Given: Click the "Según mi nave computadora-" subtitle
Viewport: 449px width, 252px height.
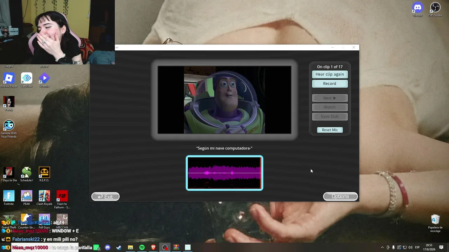Looking at the screenshot, I should tap(224, 148).
